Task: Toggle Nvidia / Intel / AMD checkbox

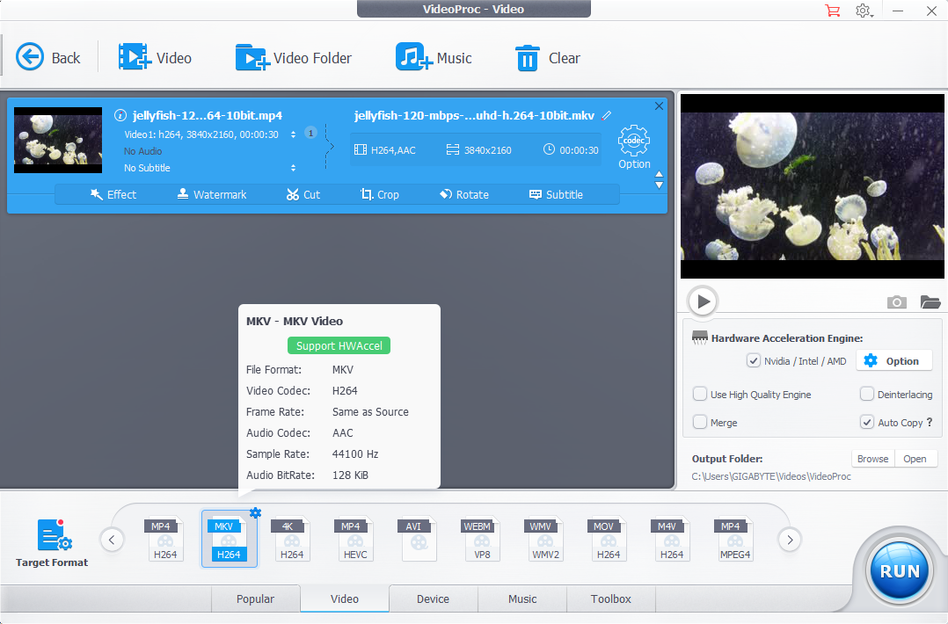Action: pyautogui.click(x=754, y=360)
